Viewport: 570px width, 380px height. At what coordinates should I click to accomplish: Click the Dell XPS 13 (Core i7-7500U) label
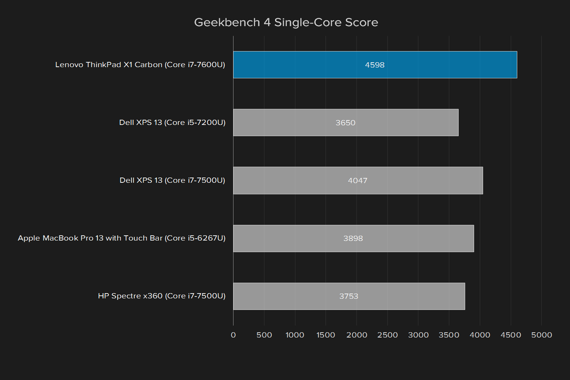pos(172,180)
